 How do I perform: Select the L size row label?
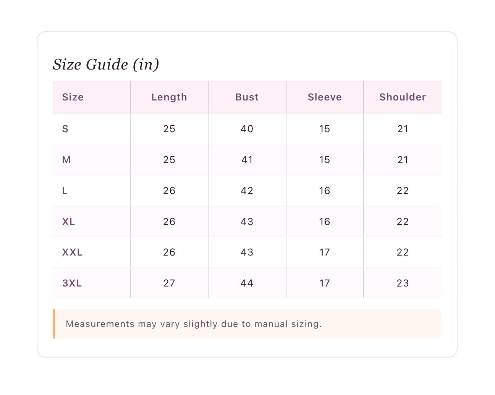tap(65, 191)
